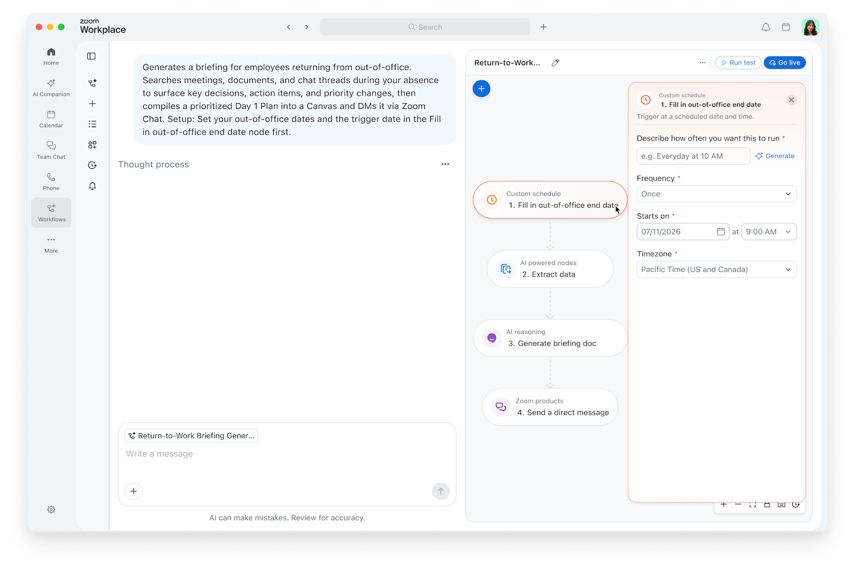Open date picker calendar icon
This screenshot has height=570, width=855.
coord(721,232)
